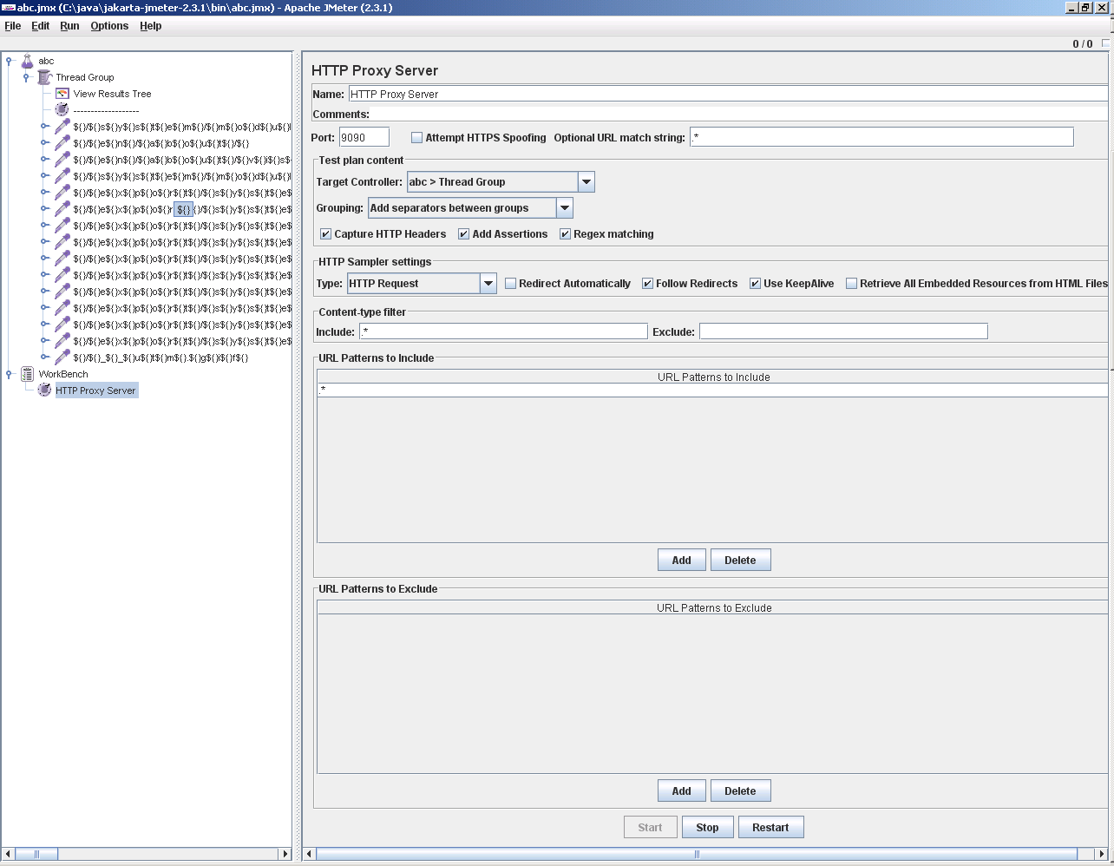Enable Retrieve All Embedded Resources from HTML Files

(851, 283)
